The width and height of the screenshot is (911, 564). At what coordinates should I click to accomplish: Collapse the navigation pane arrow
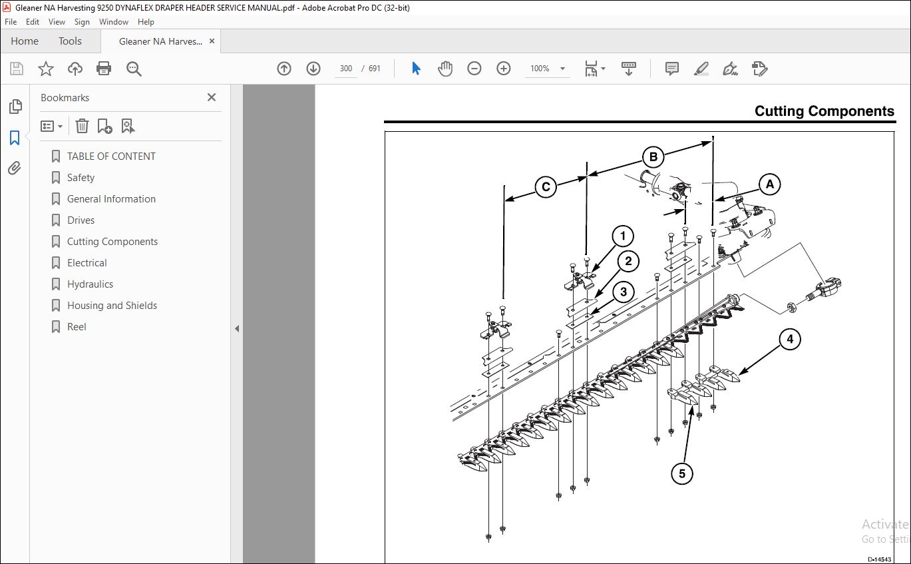click(237, 328)
